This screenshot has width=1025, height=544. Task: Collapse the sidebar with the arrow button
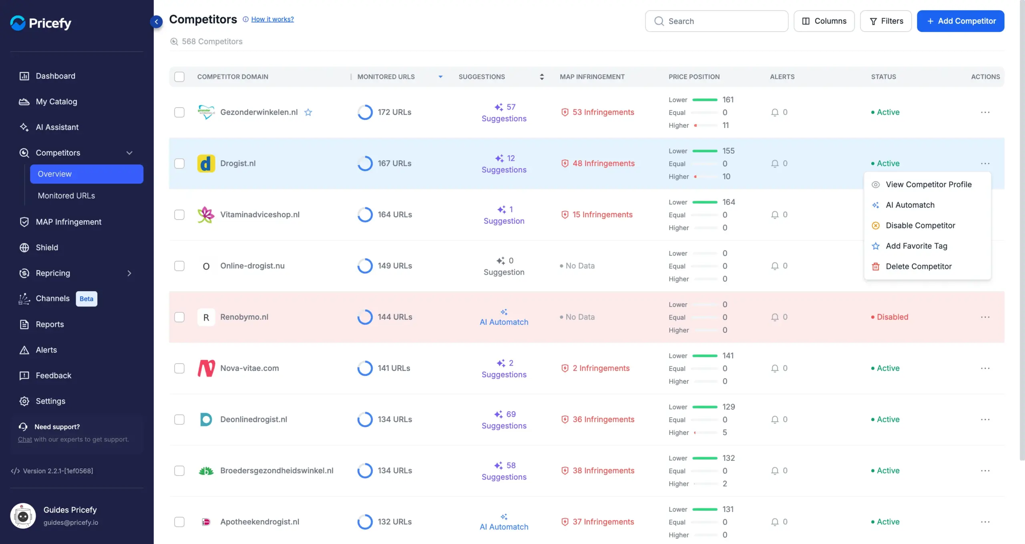[x=156, y=22]
